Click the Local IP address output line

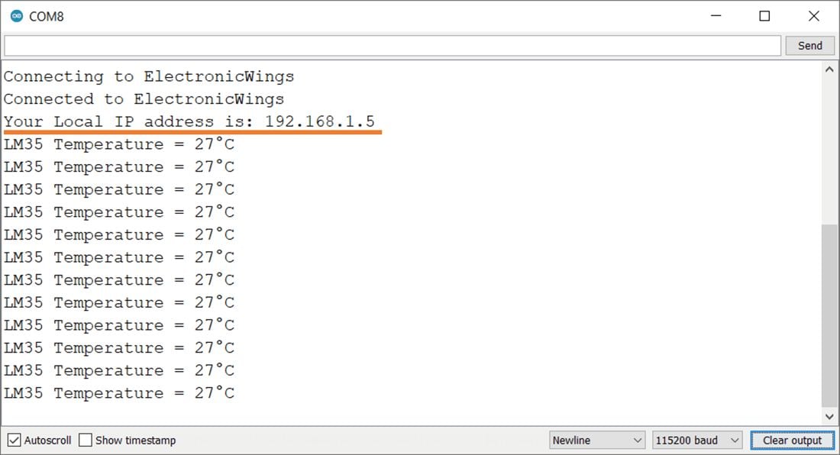(x=189, y=122)
